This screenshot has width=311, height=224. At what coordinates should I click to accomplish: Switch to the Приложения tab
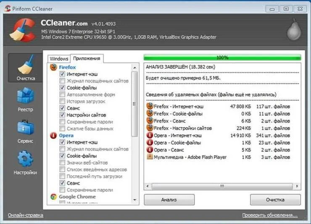(87, 59)
